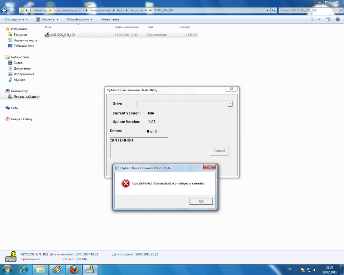Click the large drive icon in details pane
This screenshot has height=275, width=344.
point(11,257)
